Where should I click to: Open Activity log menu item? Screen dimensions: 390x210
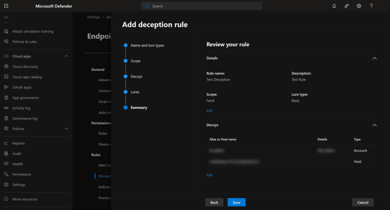pos(21,108)
